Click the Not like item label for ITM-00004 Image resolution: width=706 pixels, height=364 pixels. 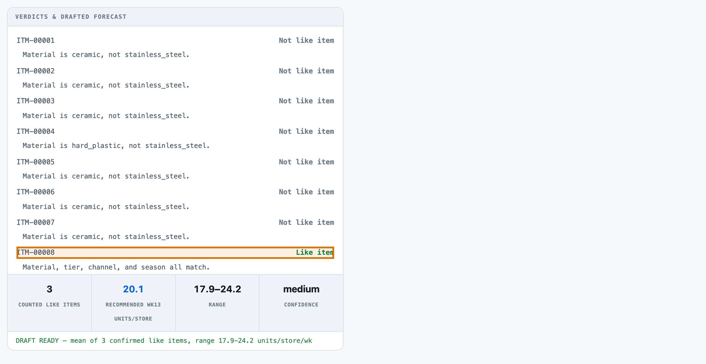[x=307, y=132]
